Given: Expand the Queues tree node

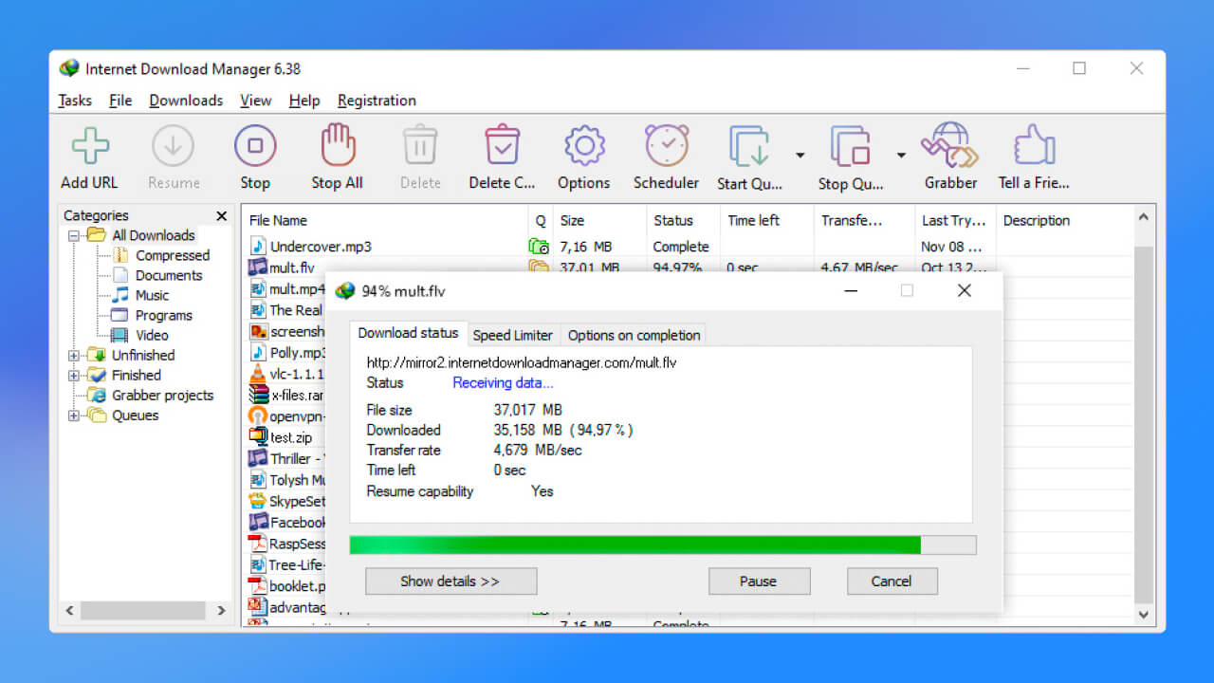Looking at the screenshot, I should tap(74, 415).
